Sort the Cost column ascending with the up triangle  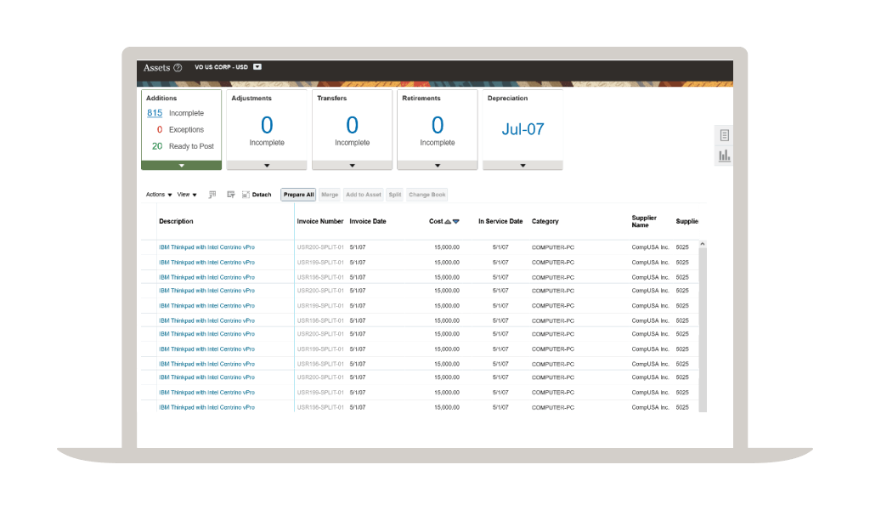(x=448, y=221)
